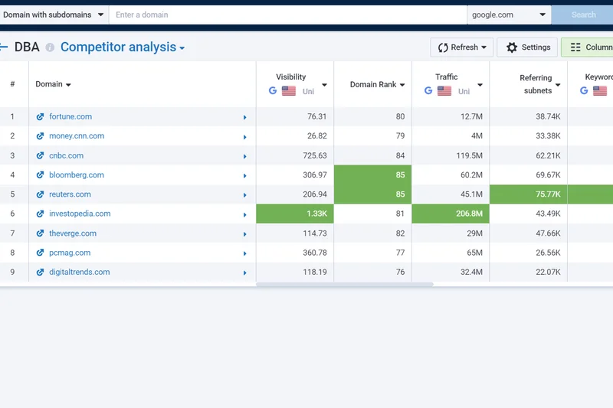
Task: Click the horizontal scrollbar below the table
Action: point(345,285)
